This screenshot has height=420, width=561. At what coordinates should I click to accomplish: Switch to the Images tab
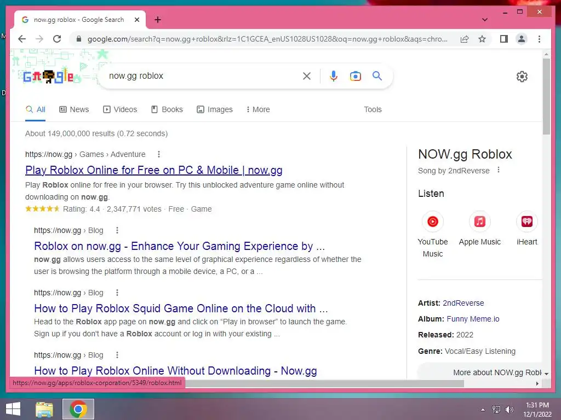[215, 109]
